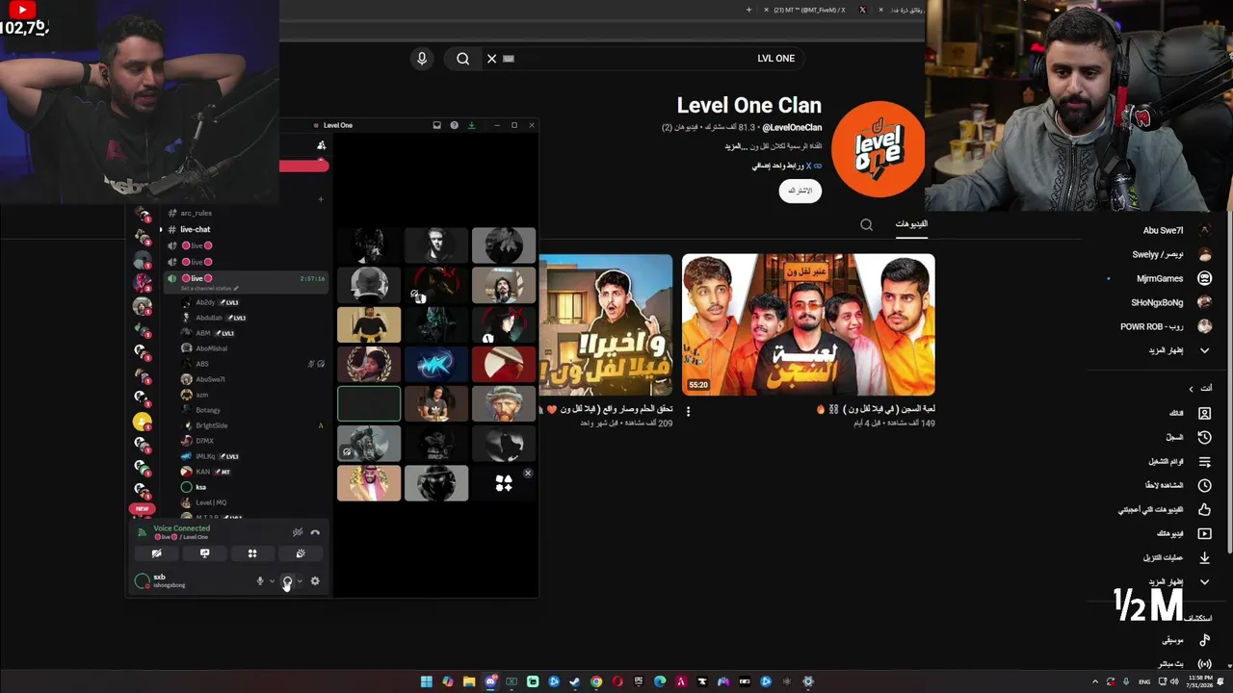Open Liked videos thumbs-up icon in sidebar
Viewport: 1233px width, 693px height.
(x=1204, y=509)
